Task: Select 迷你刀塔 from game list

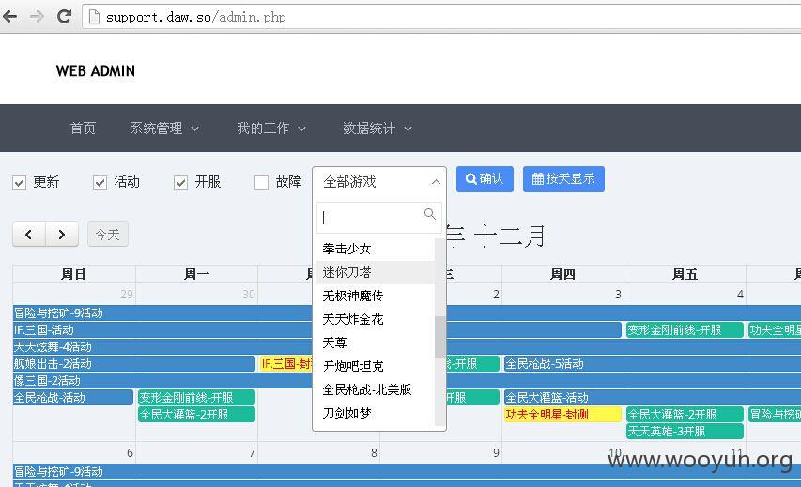Action: [x=376, y=272]
